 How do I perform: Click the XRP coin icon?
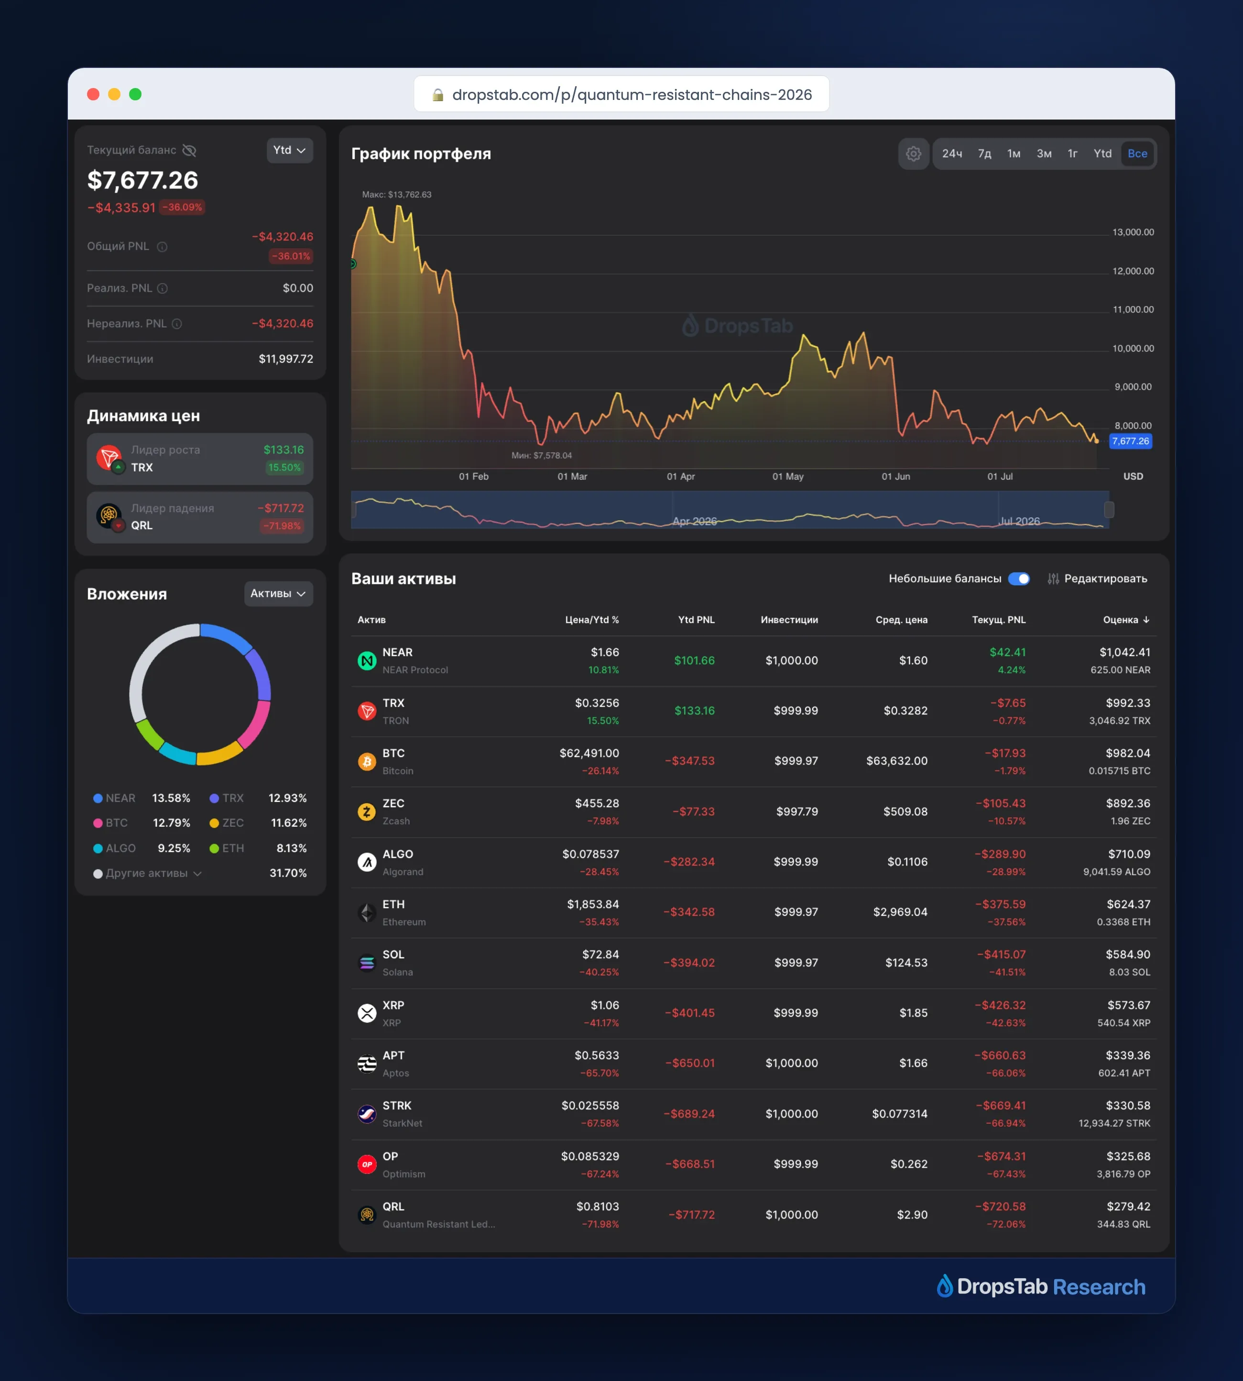coord(367,1014)
